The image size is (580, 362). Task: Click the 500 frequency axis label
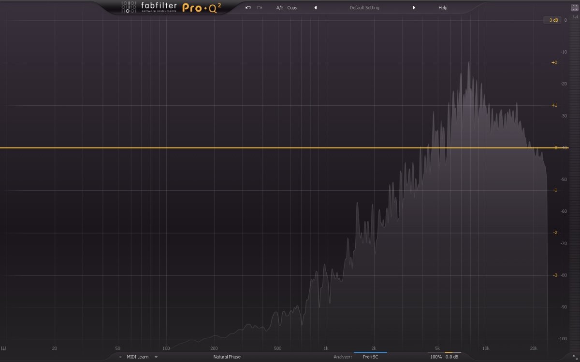click(x=277, y=348)
